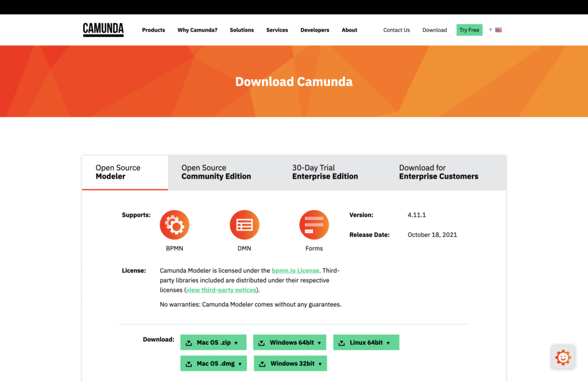This screenshot has height=382, width=588.
Task: Click the BPMN label text
Action: click(x=175, y=248)
